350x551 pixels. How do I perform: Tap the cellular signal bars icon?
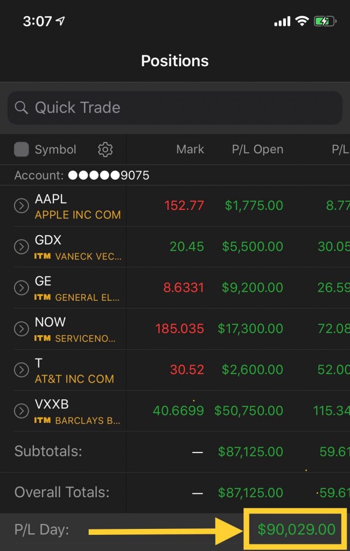click(282, 22)
